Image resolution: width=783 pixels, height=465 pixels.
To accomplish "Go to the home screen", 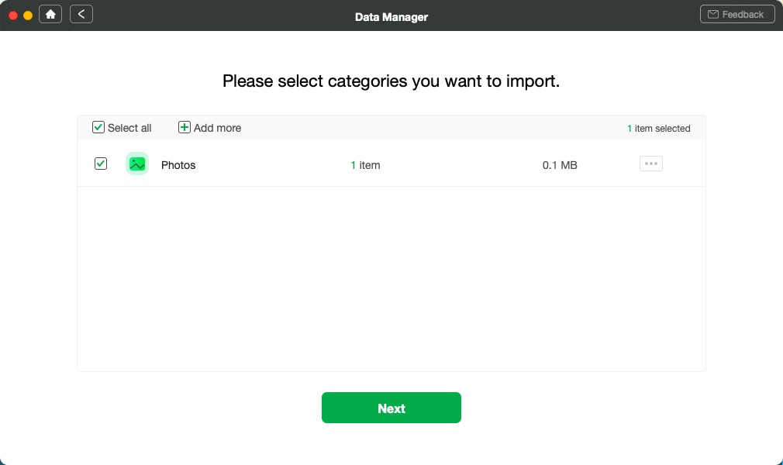I will (x=50, y=14).
